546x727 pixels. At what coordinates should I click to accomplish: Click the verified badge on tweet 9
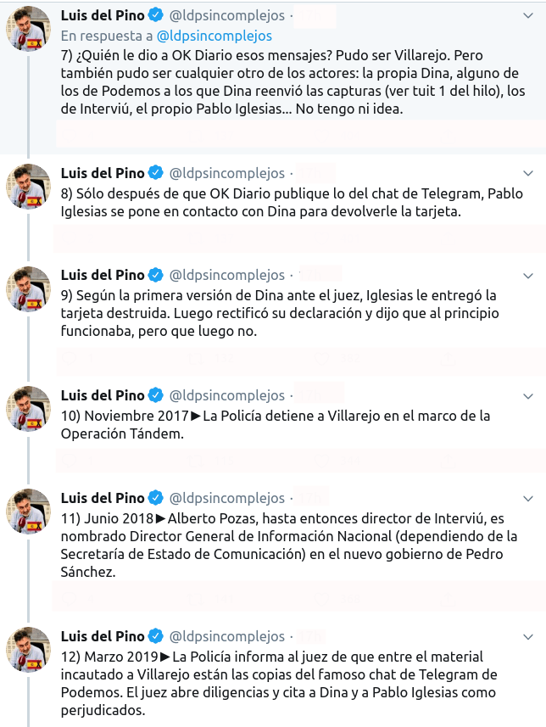coord(156,275)
